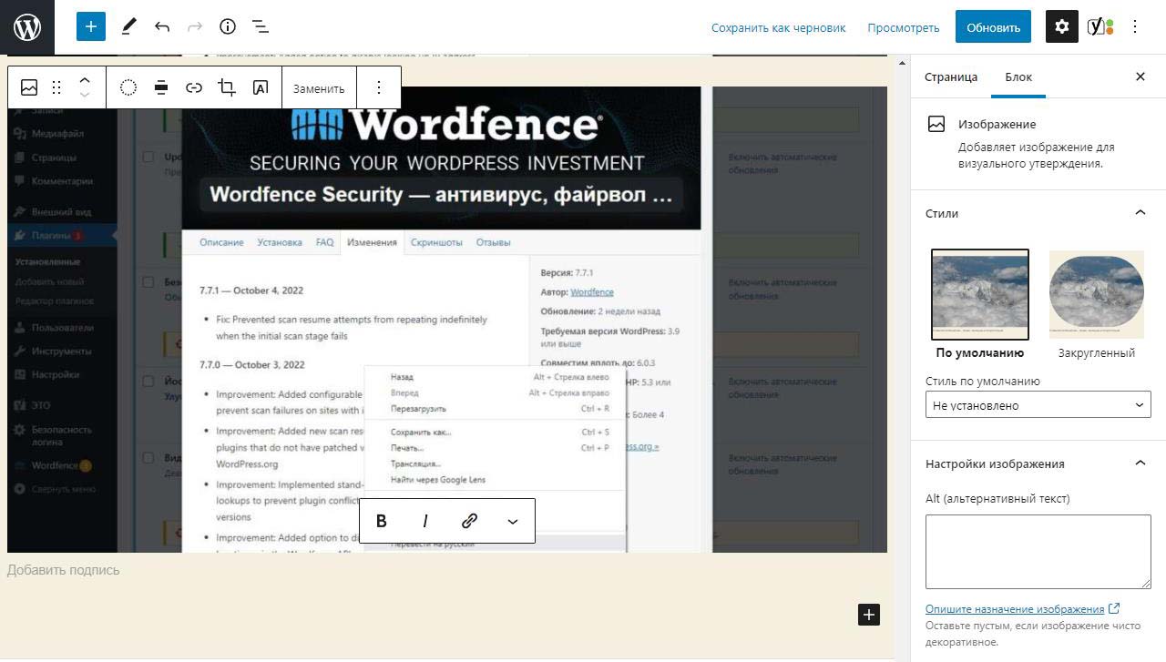Toggle italic in caption formatting toolbar
Screen dimensions: 1166x662
(425, 521)
